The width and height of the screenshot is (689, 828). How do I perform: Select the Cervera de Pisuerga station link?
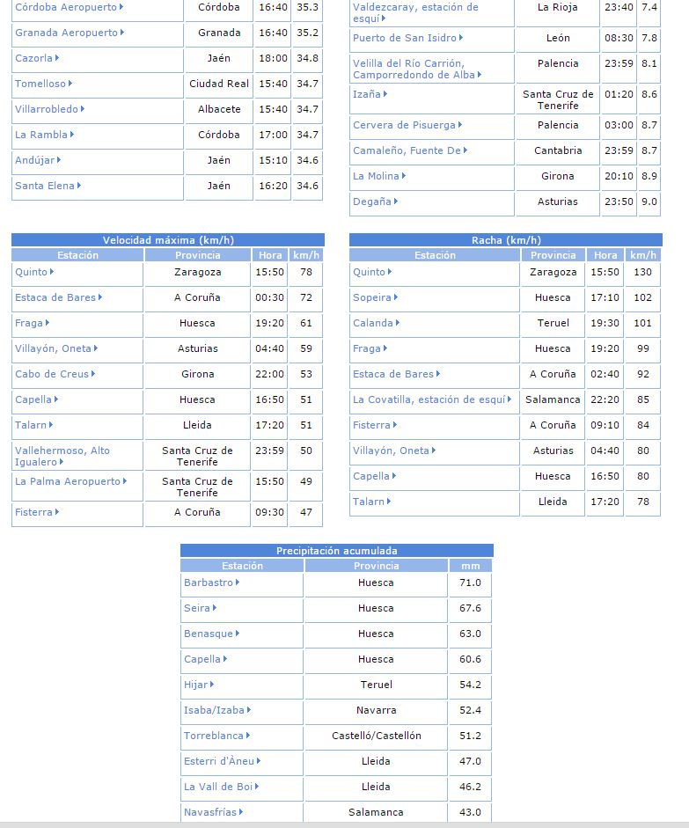click(404, 125)
